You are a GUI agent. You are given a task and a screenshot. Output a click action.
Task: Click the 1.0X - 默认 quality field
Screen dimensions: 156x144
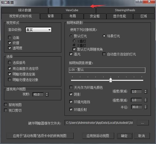point(107,70)
